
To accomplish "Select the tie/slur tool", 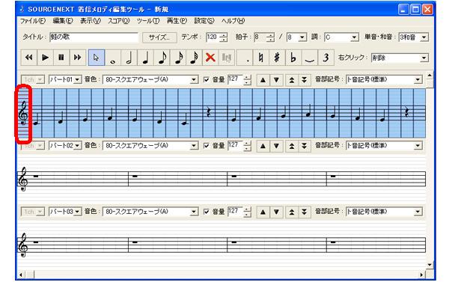I will click(309, 58).
